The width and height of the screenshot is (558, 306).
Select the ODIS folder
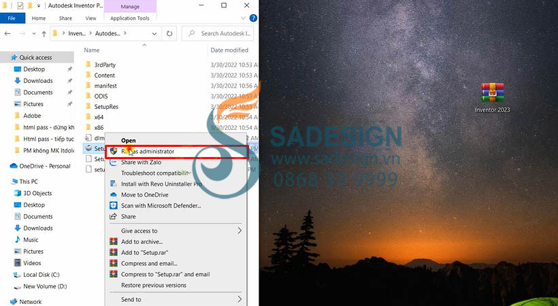pyautogui.click(x=101, y=97)
